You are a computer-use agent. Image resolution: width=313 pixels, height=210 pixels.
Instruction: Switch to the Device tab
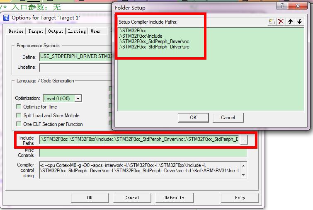pyautogui.click(x=16, y=31)
